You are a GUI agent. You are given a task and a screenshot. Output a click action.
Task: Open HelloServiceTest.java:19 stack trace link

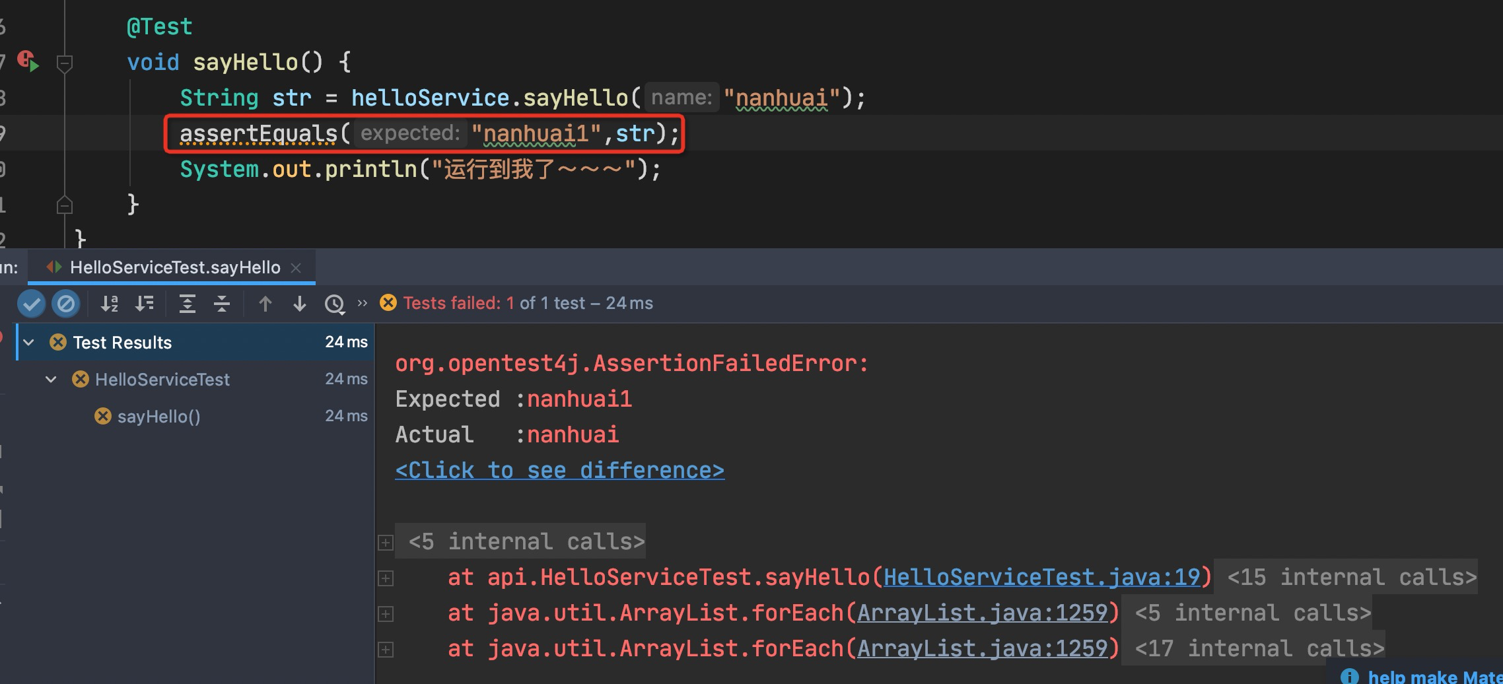tap(1041, 577)
